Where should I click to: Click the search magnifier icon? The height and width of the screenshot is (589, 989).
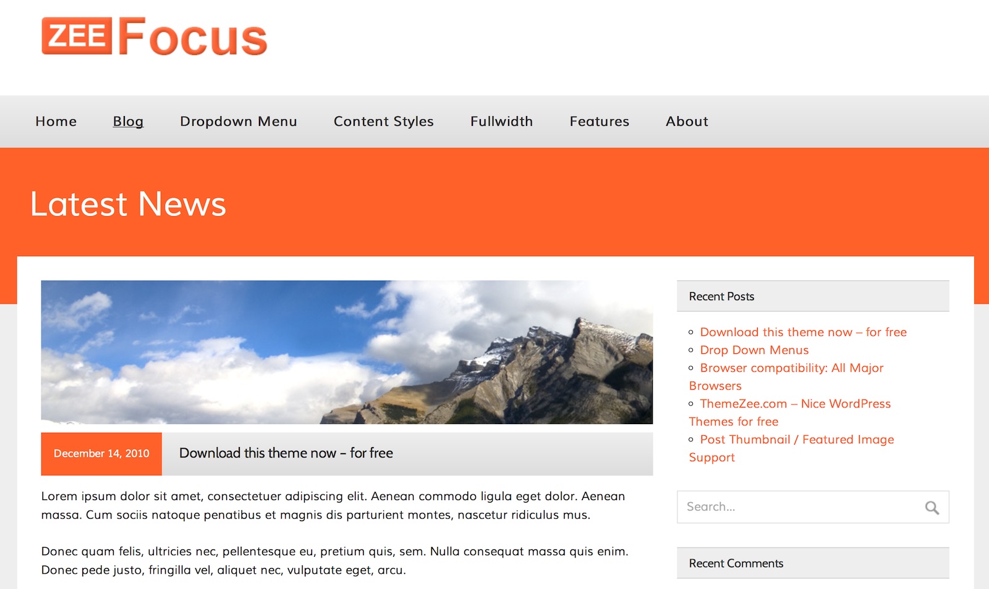click(932, 508)
